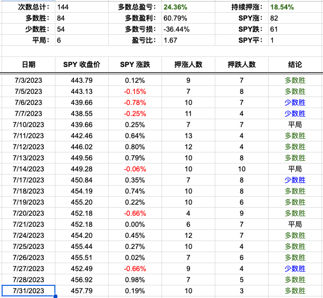Image resolution: width=323 pixels, height=298 pixels.
Task: Click the 结论 column header
Action: click(295, 65)
